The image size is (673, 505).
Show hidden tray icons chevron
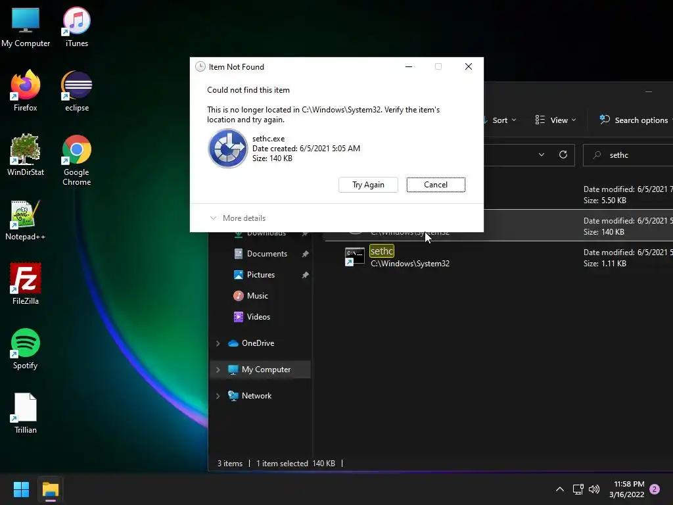[560, 489]
